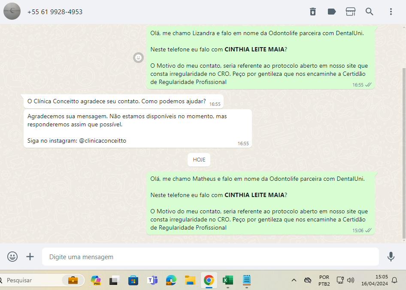Expand hidden system tray icons chevron
The height and width of the screenshot is (290, 406).
[294, 280]
